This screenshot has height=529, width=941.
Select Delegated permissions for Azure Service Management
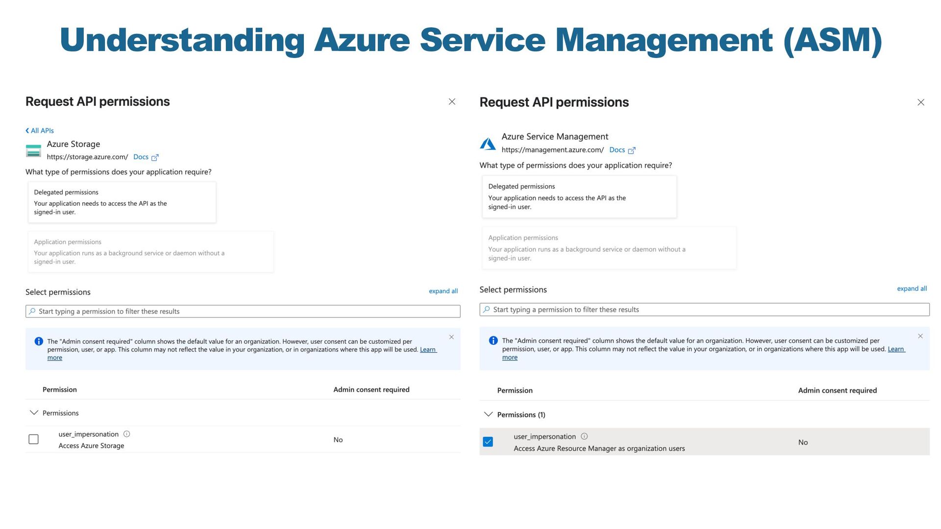pos(579,196)
